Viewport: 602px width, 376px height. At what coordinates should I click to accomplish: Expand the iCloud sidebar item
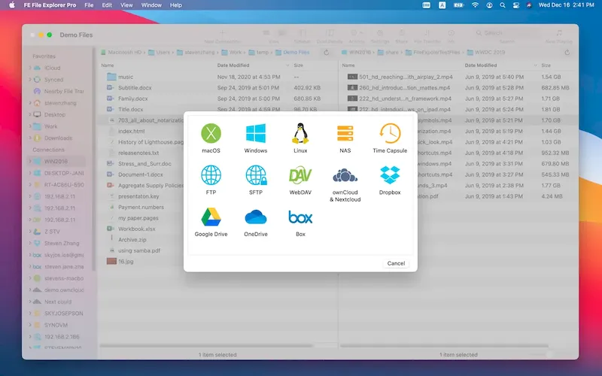point(30,68)
